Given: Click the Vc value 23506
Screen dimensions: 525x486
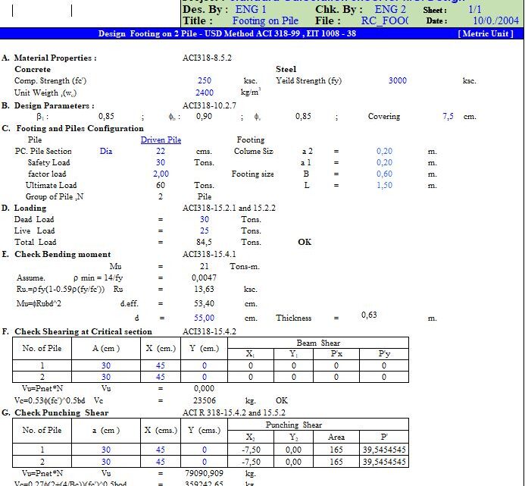Looking at the screenshot, I should [205, 400].
